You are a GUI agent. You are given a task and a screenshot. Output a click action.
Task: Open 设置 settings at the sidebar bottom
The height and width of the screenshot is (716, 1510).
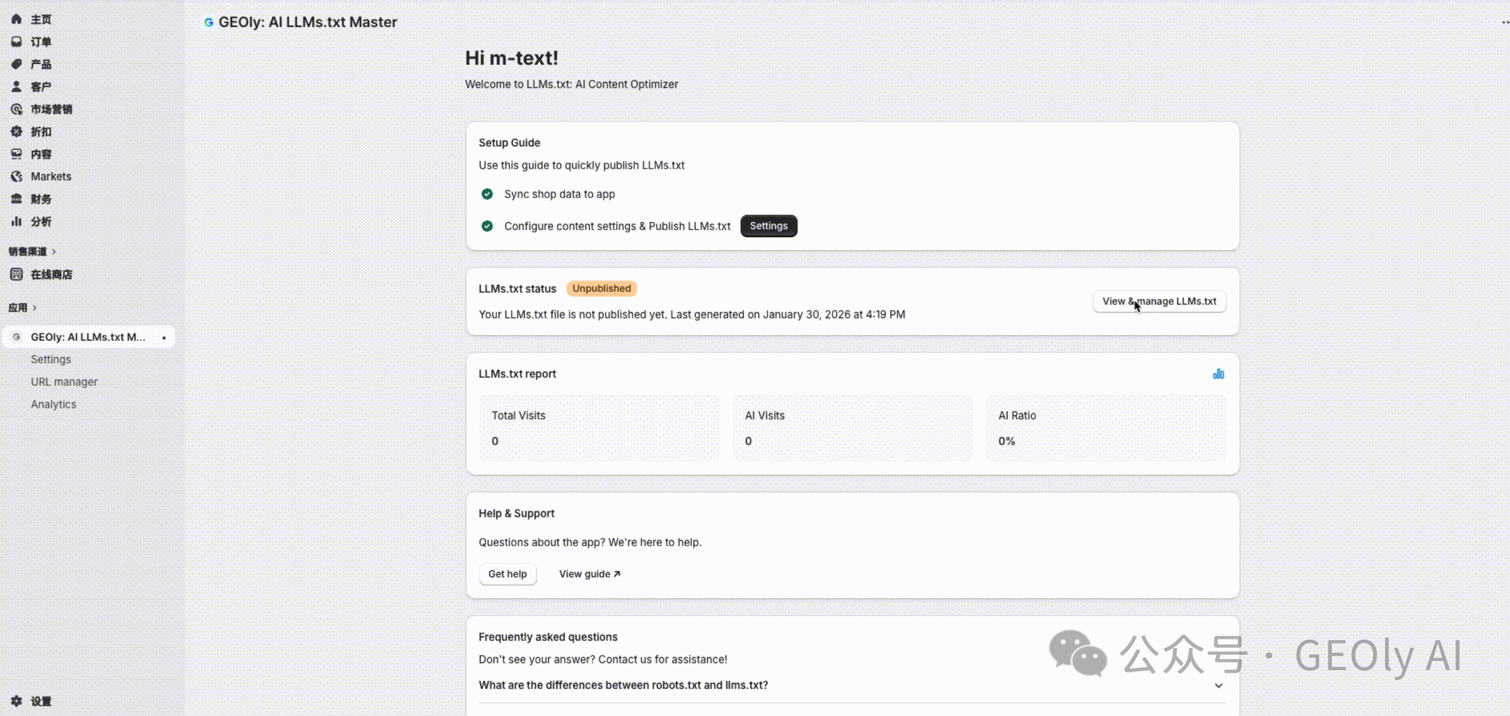(x=41, y=701)
